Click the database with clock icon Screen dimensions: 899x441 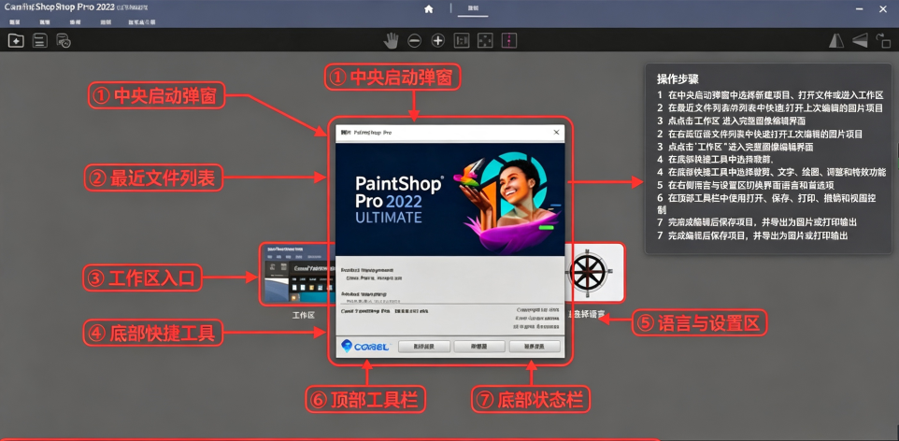[63, 41]
